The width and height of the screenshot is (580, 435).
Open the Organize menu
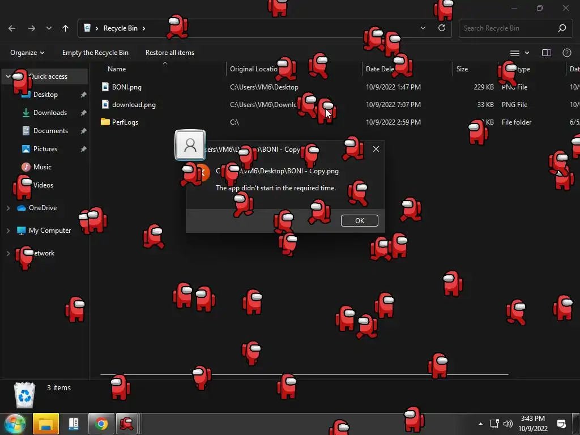pyautogui.click(x=27, y=53)
